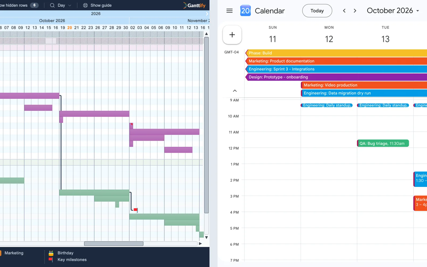Click the 2026 year header in Gantt
The width and height of the screenshot is (427, 267).
[96, 14]
